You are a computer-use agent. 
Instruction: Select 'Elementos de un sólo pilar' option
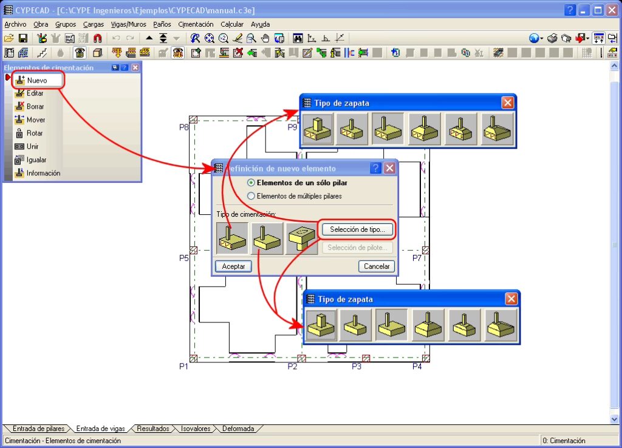click(251, 183)
